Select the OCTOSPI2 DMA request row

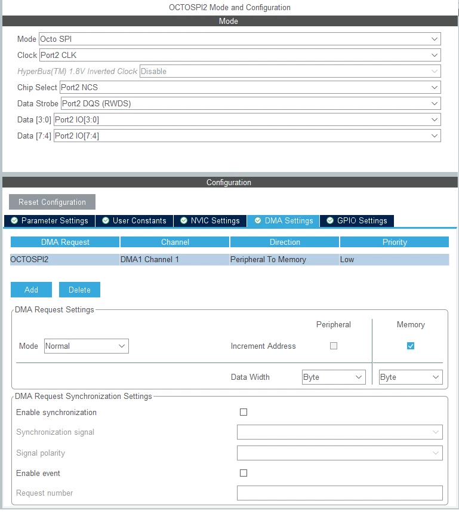229,259
